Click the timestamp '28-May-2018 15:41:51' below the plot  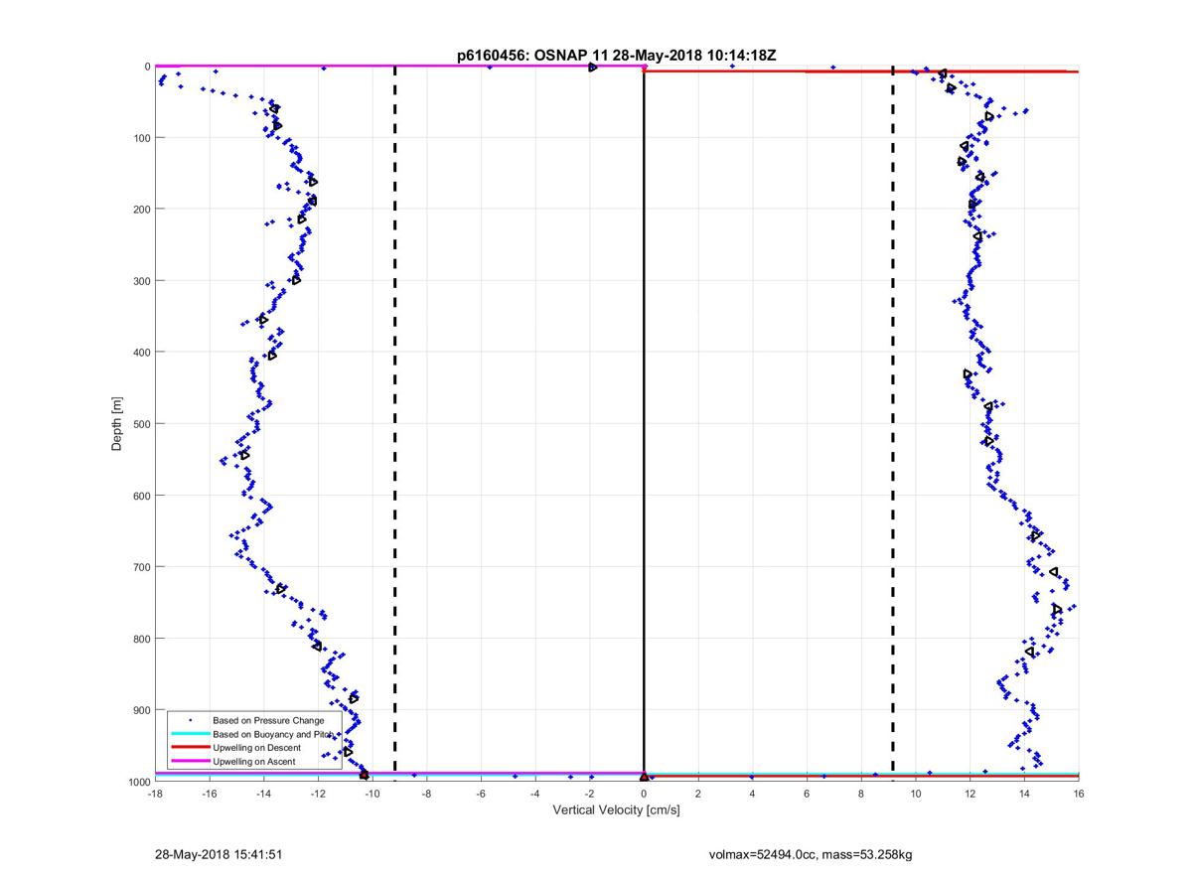(x=219, y=854)
